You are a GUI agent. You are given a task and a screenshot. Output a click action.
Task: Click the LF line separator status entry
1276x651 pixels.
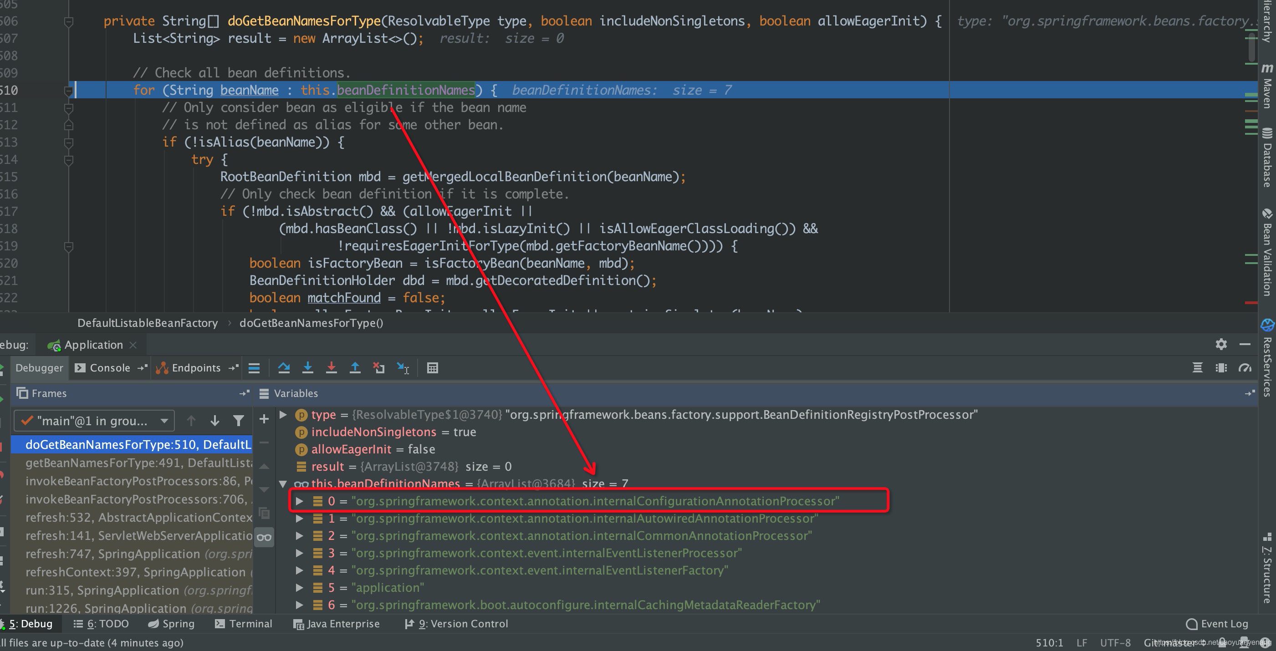1082,643
